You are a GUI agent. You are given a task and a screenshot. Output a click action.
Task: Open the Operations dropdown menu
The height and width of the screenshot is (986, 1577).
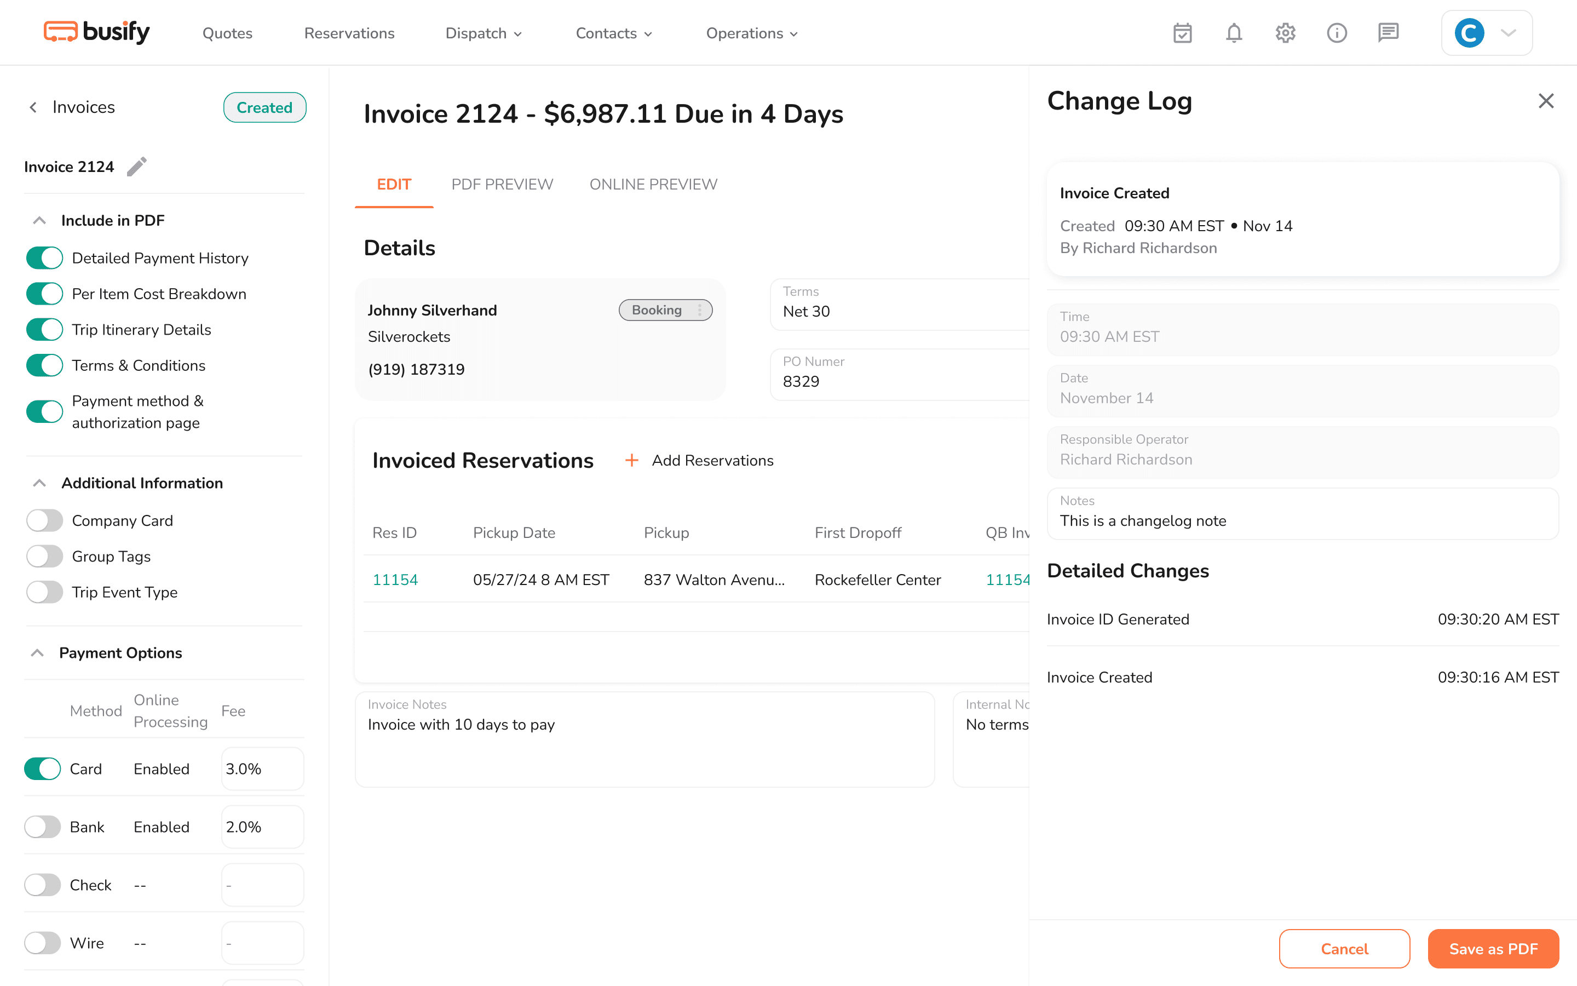pyautogui.click(x=752, y=33)
